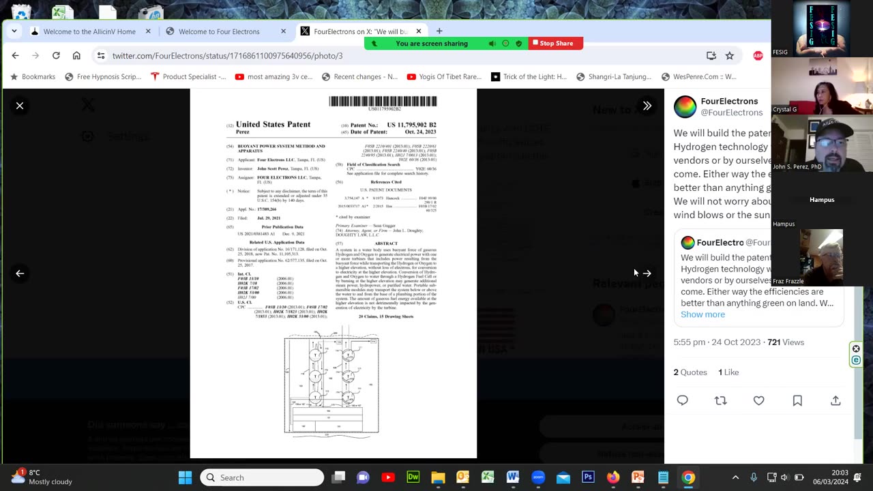Bookmark the FourElectrons tweet
The image size is (873, 491).
(x=797, y=401)
